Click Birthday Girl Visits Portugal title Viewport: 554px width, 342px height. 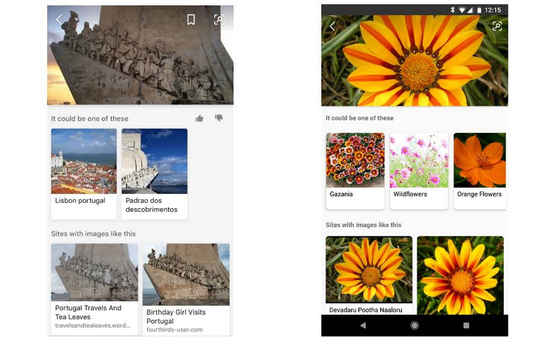click(x=176, y=317)
